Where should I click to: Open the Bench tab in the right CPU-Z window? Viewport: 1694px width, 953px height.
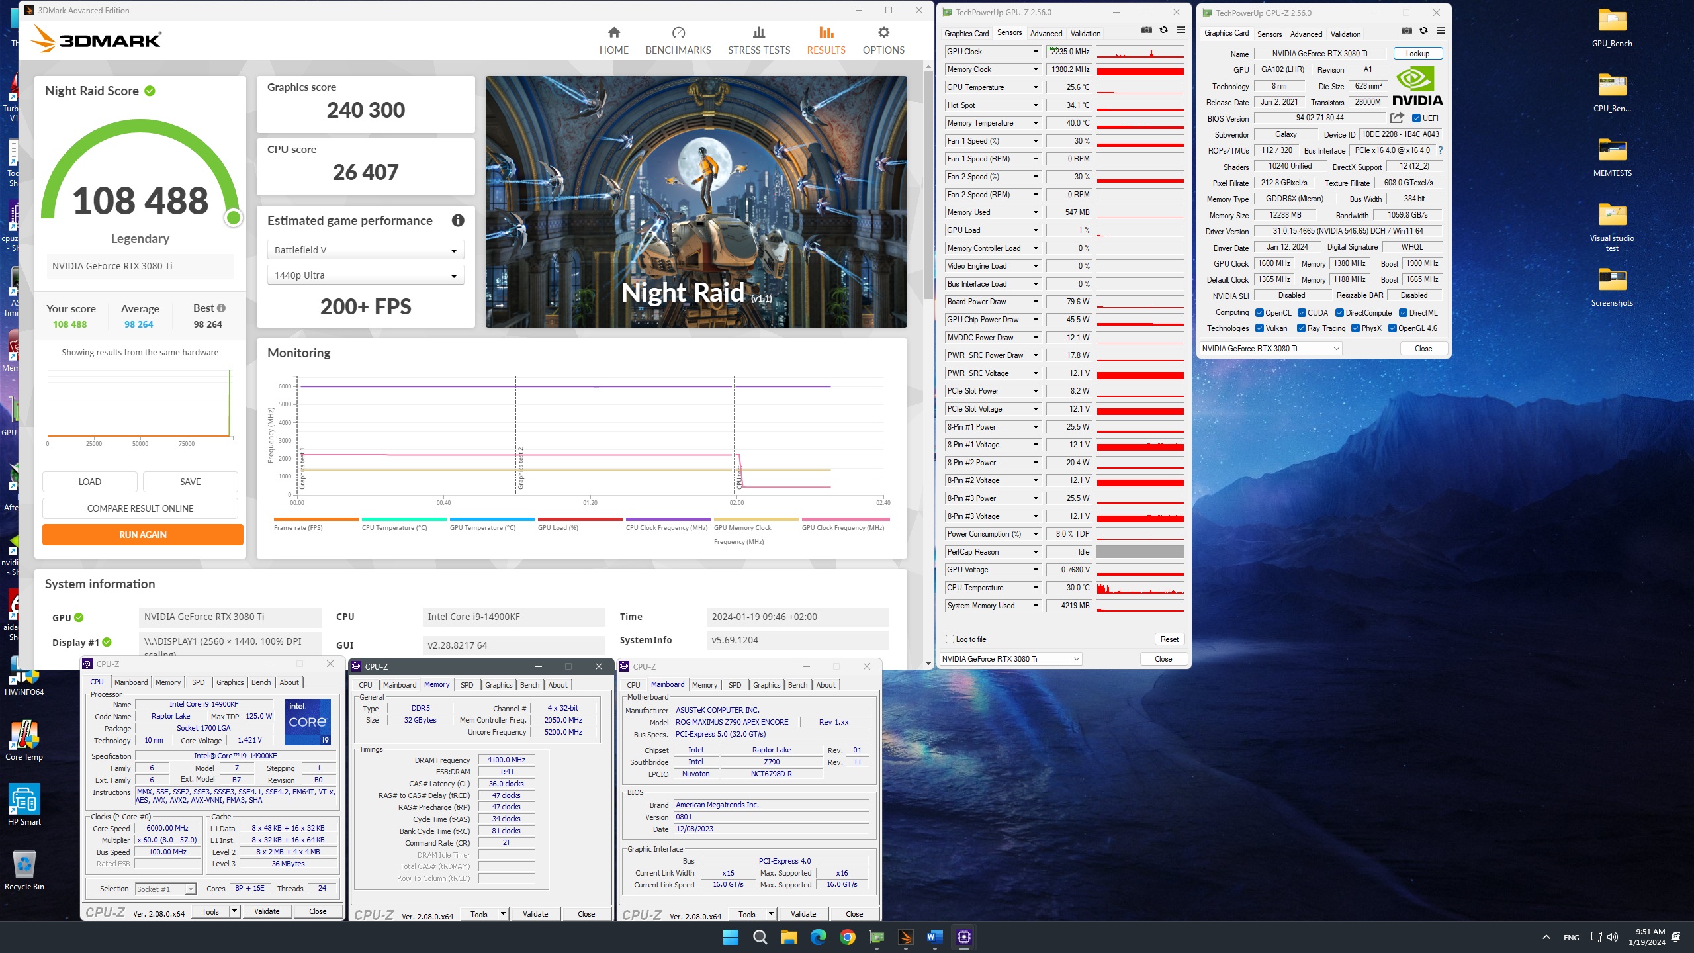[x=797, y=685]
